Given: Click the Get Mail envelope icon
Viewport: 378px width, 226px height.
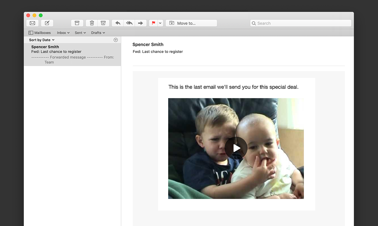Looking at the screenshot, I should click(32, 23).
